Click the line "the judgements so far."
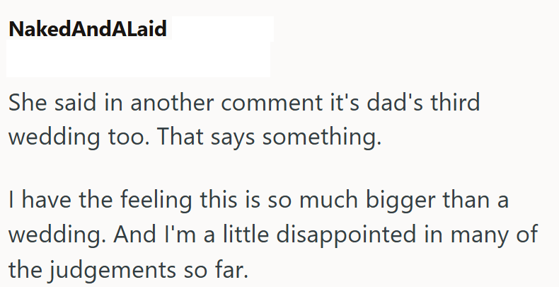Screen dimensions: 559x287 pos(128,269)
